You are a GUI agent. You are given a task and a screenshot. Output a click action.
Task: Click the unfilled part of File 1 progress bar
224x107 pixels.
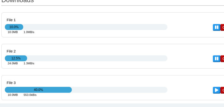tap(95, 27)
